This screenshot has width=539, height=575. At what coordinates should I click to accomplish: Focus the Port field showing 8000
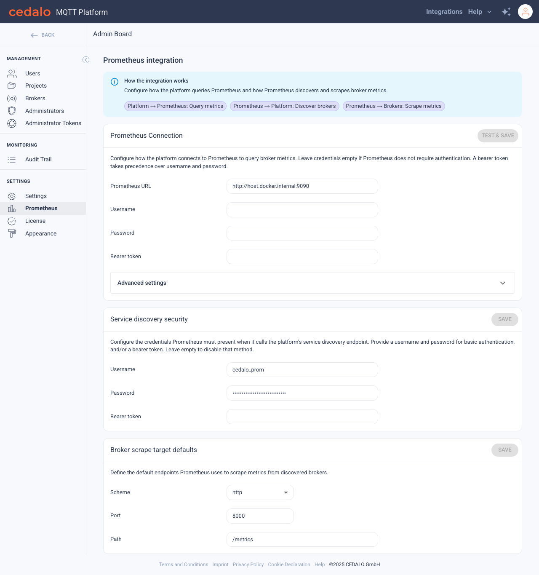click(x=260, y=516)
